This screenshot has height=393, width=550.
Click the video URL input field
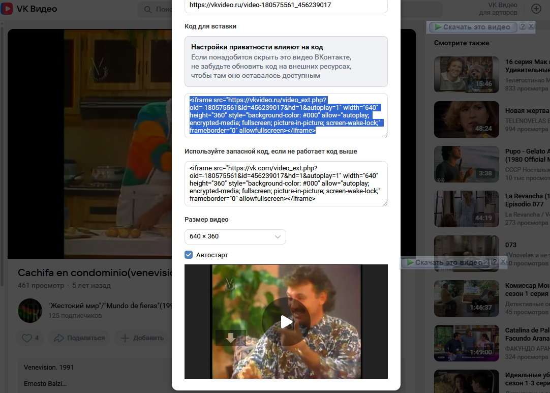(286, 5)
